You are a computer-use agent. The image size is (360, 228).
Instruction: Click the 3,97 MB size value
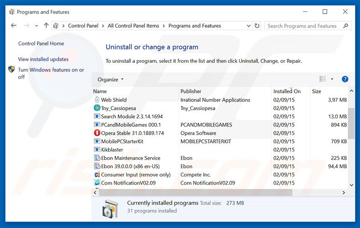coord(337,100)
